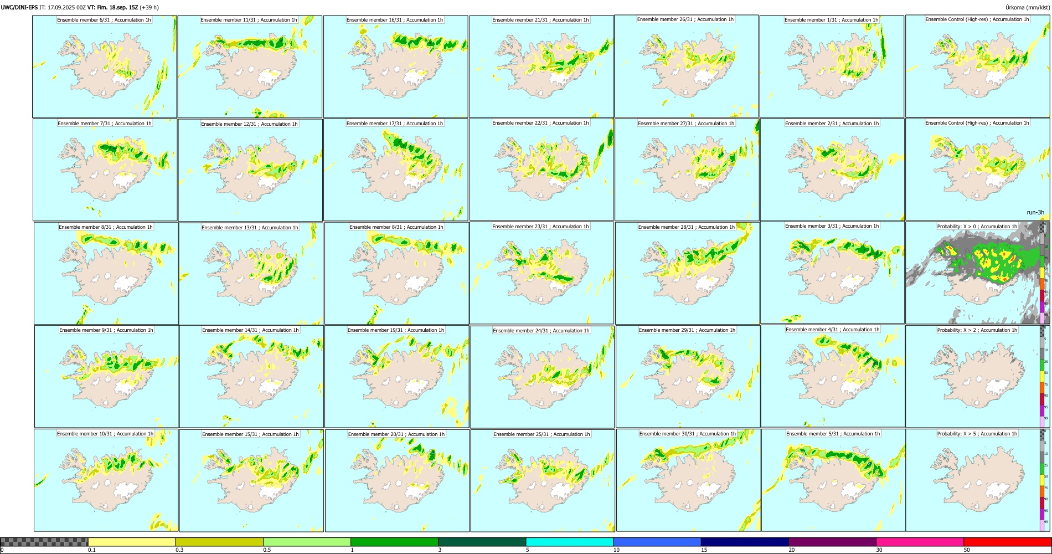Select the green 1–3 legend swatch
1052x554 pixels.
coord(394,542)
